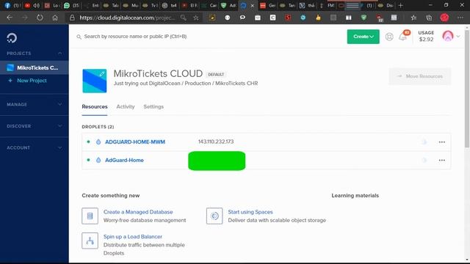Click Spin up a Load Balancer link
The height and width of the screenshot is (264, 470).
(132, 236)
